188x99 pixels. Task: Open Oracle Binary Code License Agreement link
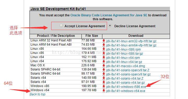109,15
